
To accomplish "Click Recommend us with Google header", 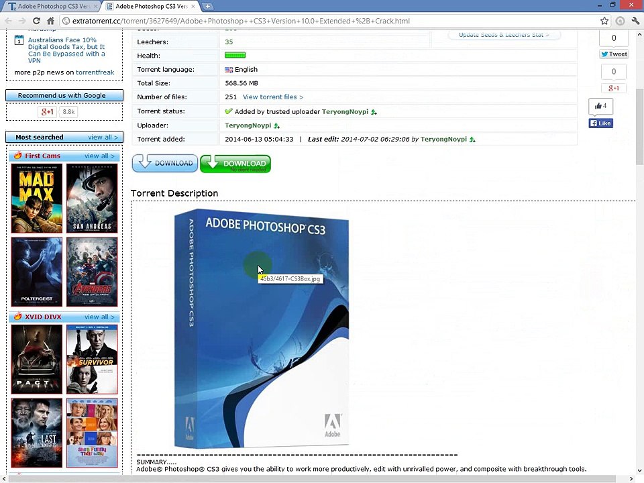I will tap(64, 95).
